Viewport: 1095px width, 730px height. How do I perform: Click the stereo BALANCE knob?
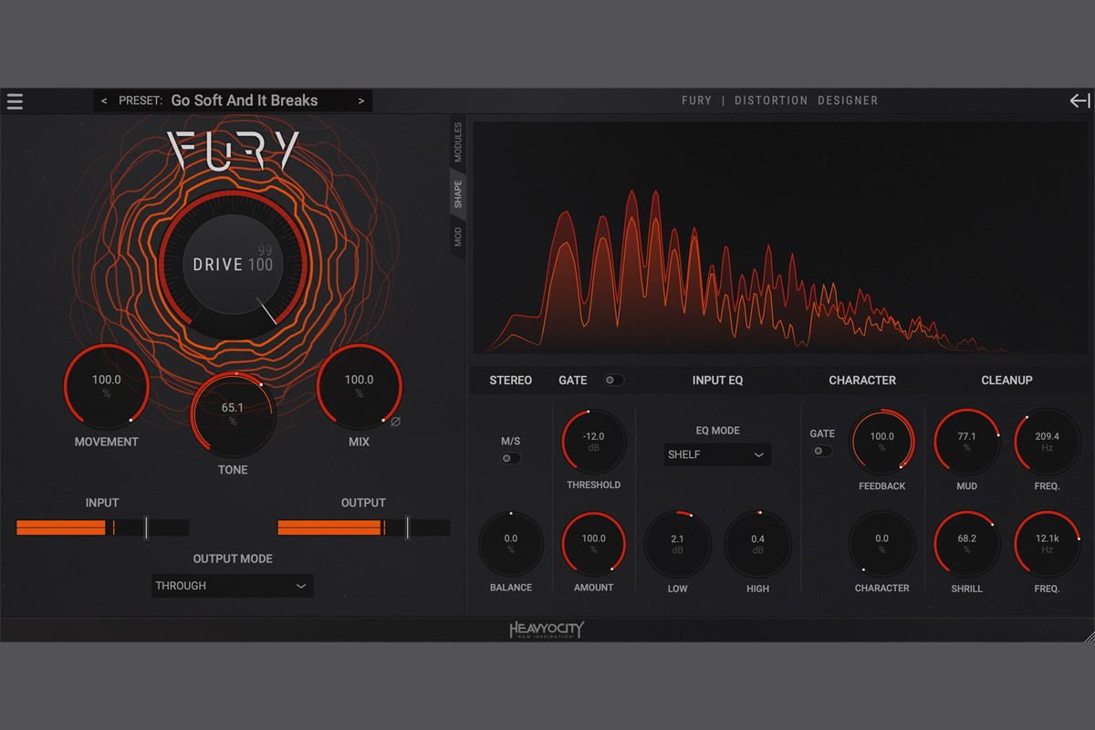coord(511,544)
